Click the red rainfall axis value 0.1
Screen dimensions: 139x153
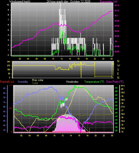[x=11, y=108]
